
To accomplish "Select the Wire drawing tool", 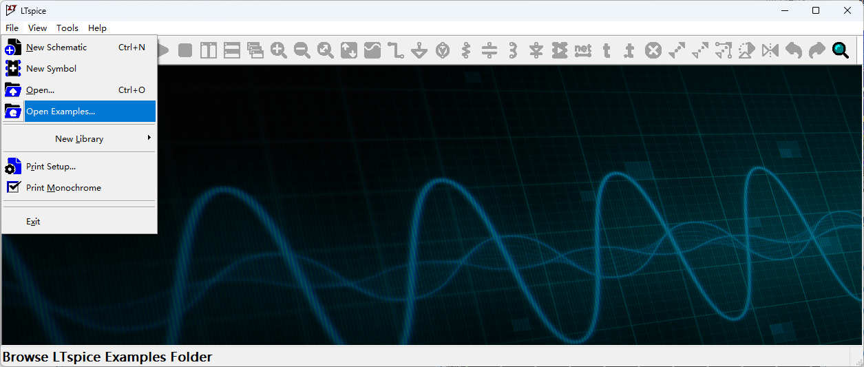I will (x=396, y=50).
